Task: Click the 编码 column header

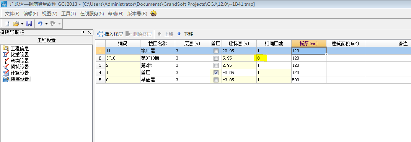Action: (x=123, y=44)
